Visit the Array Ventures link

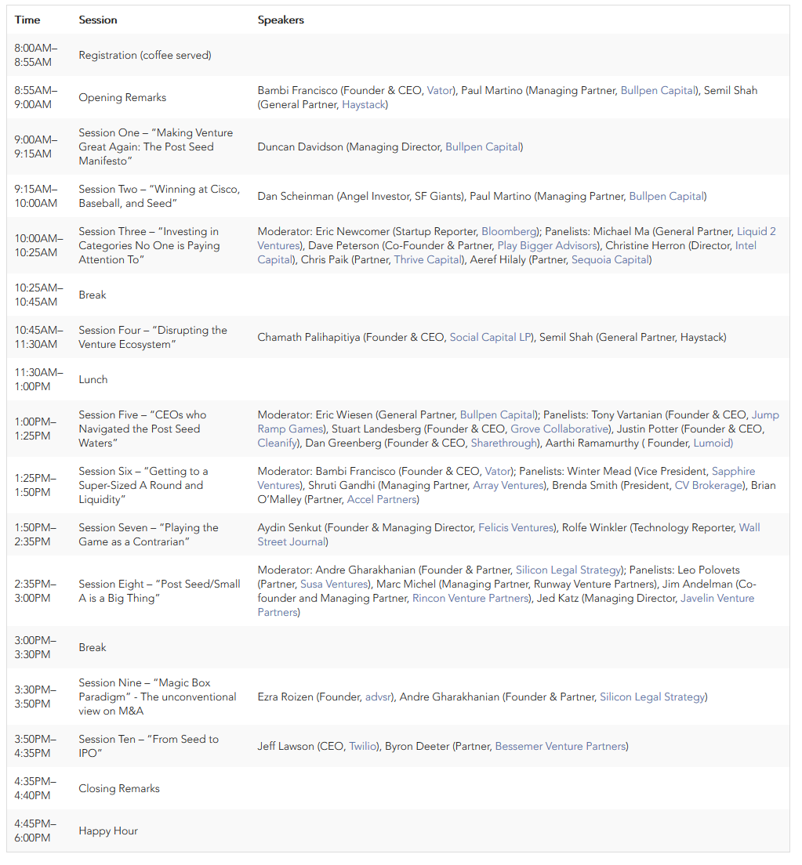pyautogui.click(x=508, y=486)
